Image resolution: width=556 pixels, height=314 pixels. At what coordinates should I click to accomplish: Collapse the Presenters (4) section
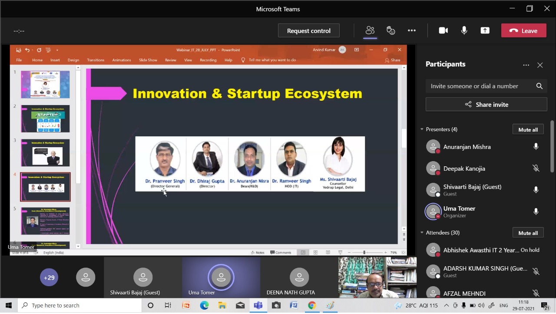[x=422, y=129]
